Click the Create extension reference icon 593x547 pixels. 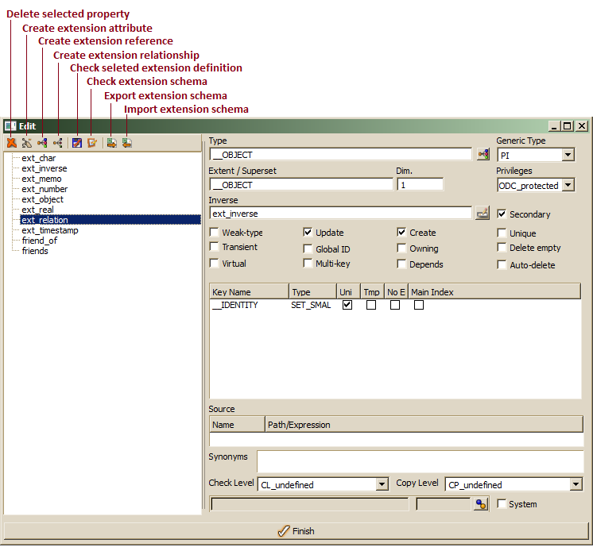click(x=42, y=143)
